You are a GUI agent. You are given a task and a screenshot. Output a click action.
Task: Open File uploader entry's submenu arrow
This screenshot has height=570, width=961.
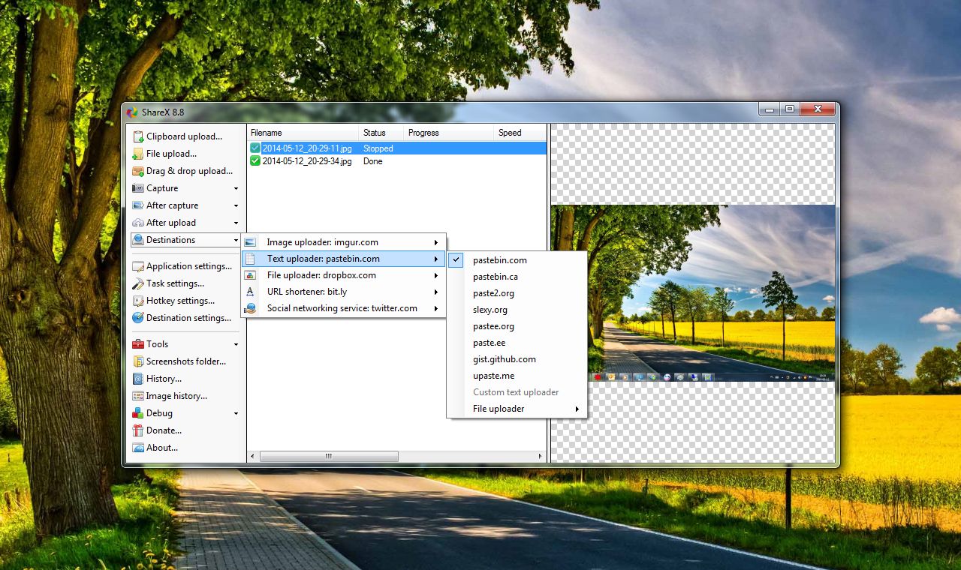(577, 409)
